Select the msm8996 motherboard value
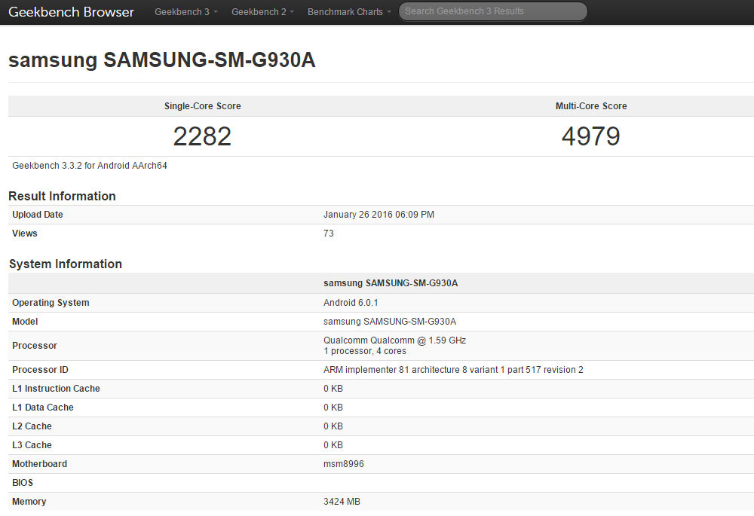Viewport: 754px width, 516px height. coord(344,463)
